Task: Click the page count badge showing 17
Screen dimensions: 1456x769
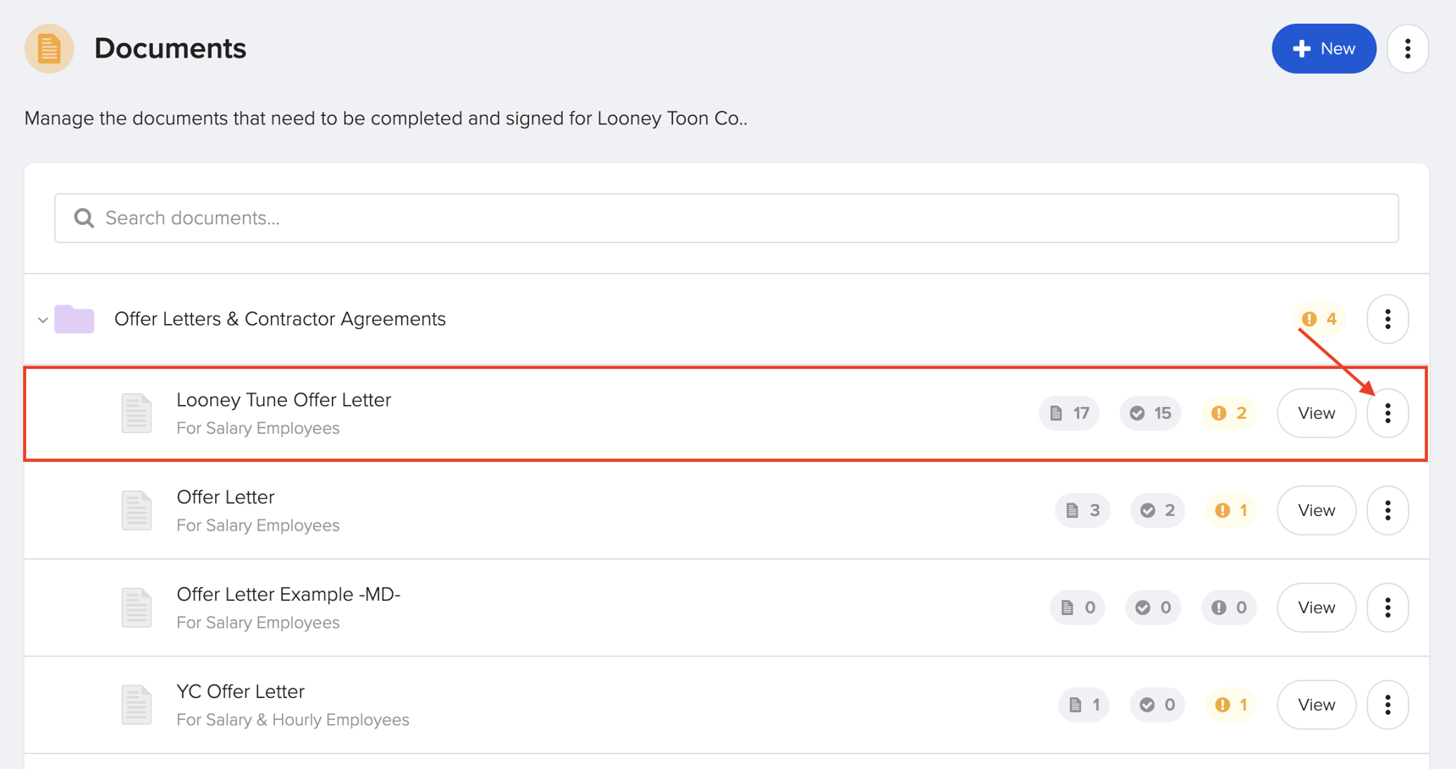Action: (x=1068, y=413)
